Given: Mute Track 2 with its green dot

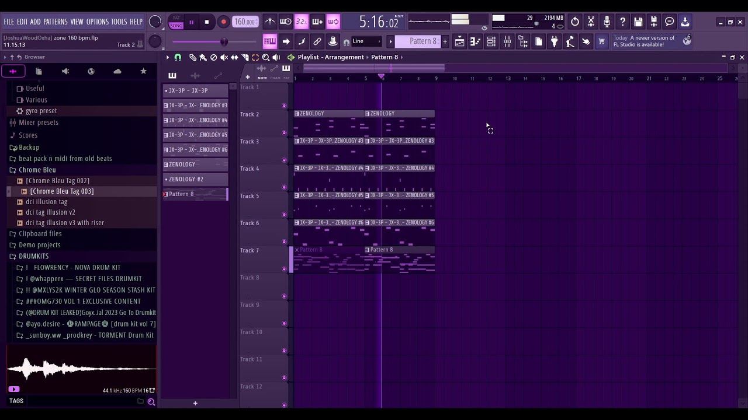Looking at the screenshot, I should [285, 133].
